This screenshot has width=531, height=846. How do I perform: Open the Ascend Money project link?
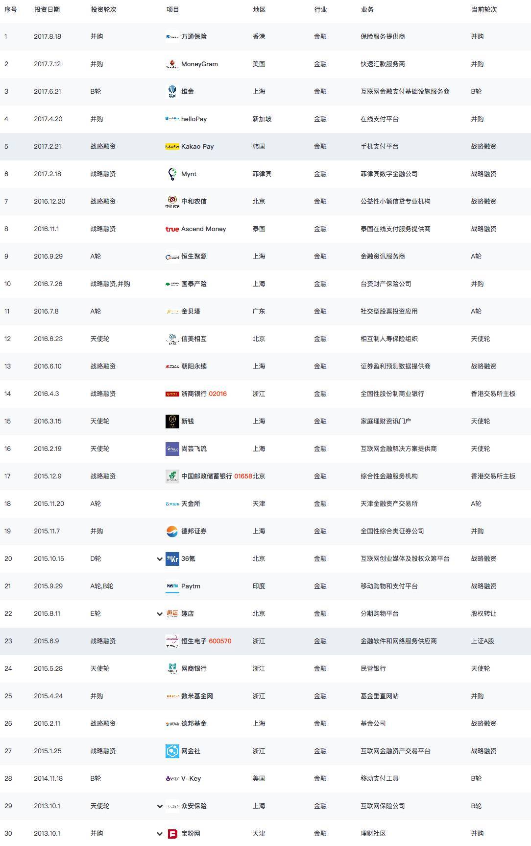tap(204, 229)
